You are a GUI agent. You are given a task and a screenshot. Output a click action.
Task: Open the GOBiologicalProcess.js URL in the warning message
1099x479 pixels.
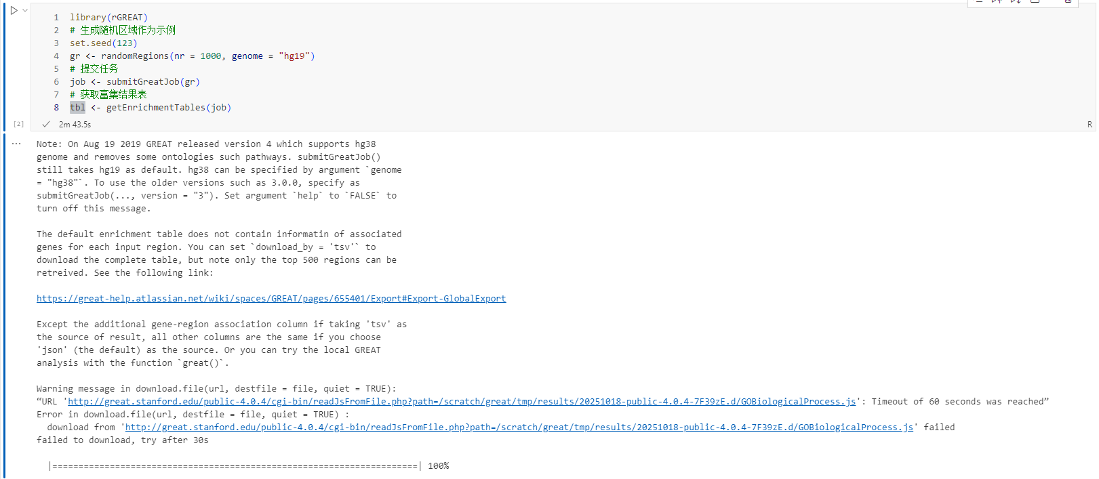[x=462, y=402]
